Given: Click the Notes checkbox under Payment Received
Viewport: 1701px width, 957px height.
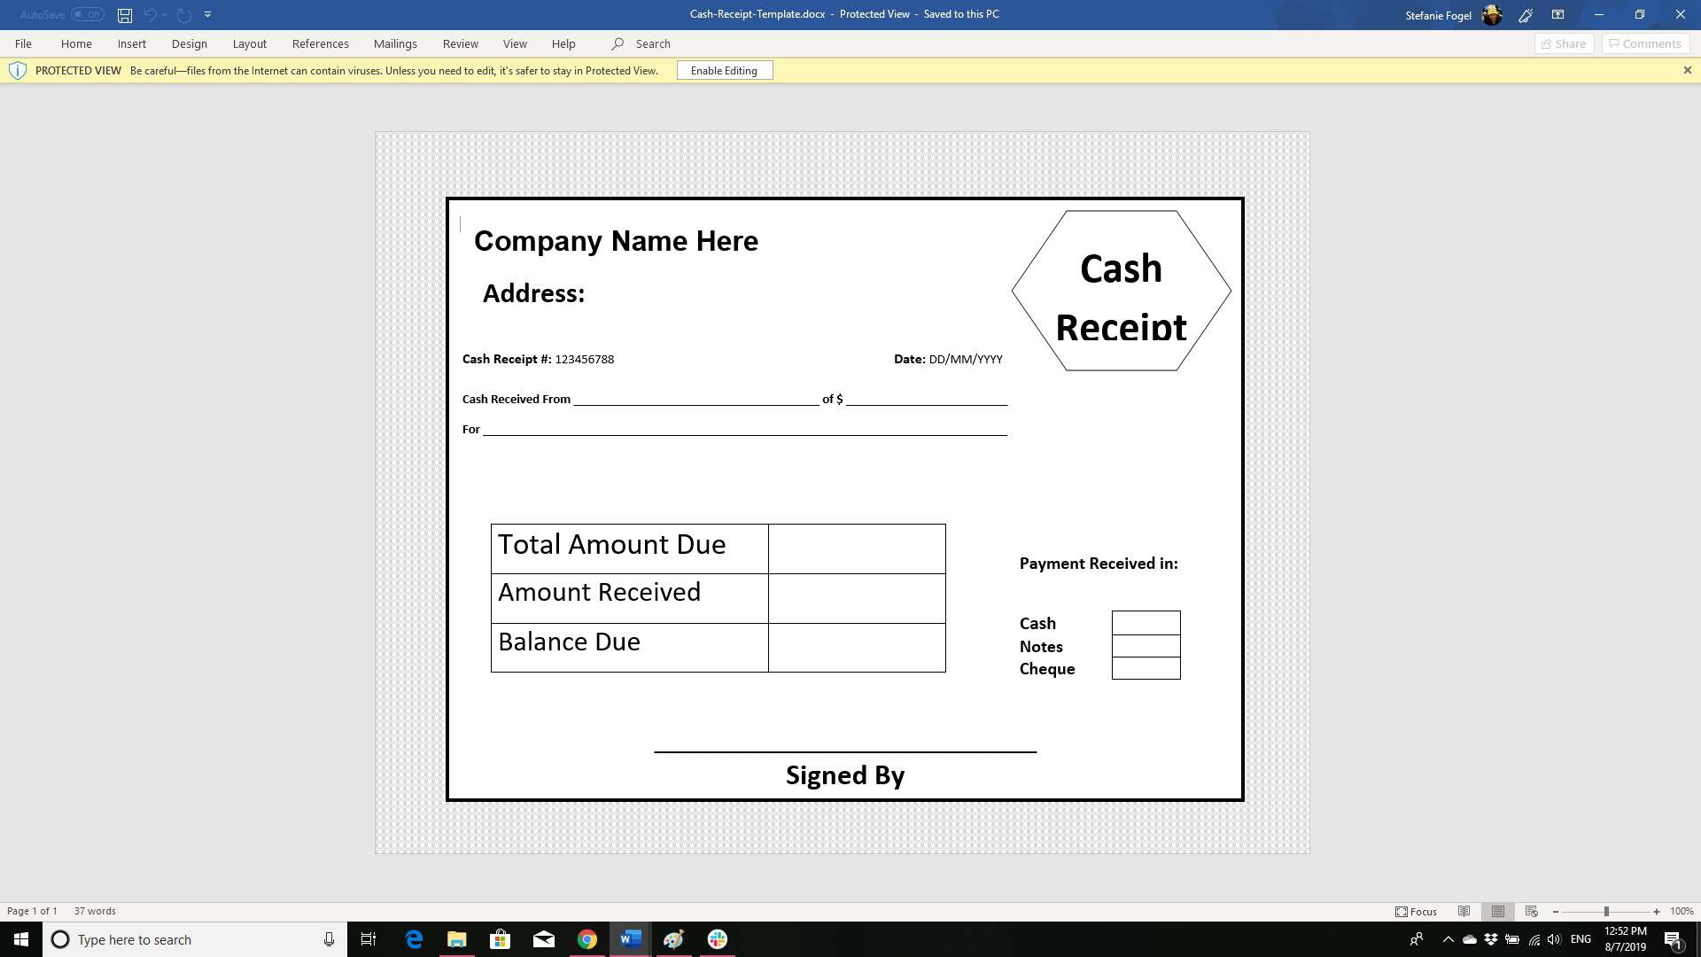Looking at the screenshot, I should pyautogui.click(x=1145, y=645).
